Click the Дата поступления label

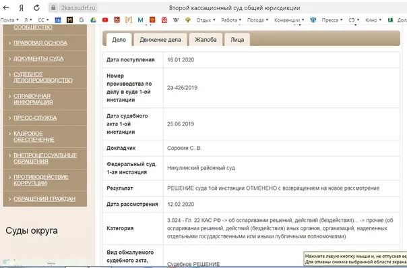pos(131,60)
